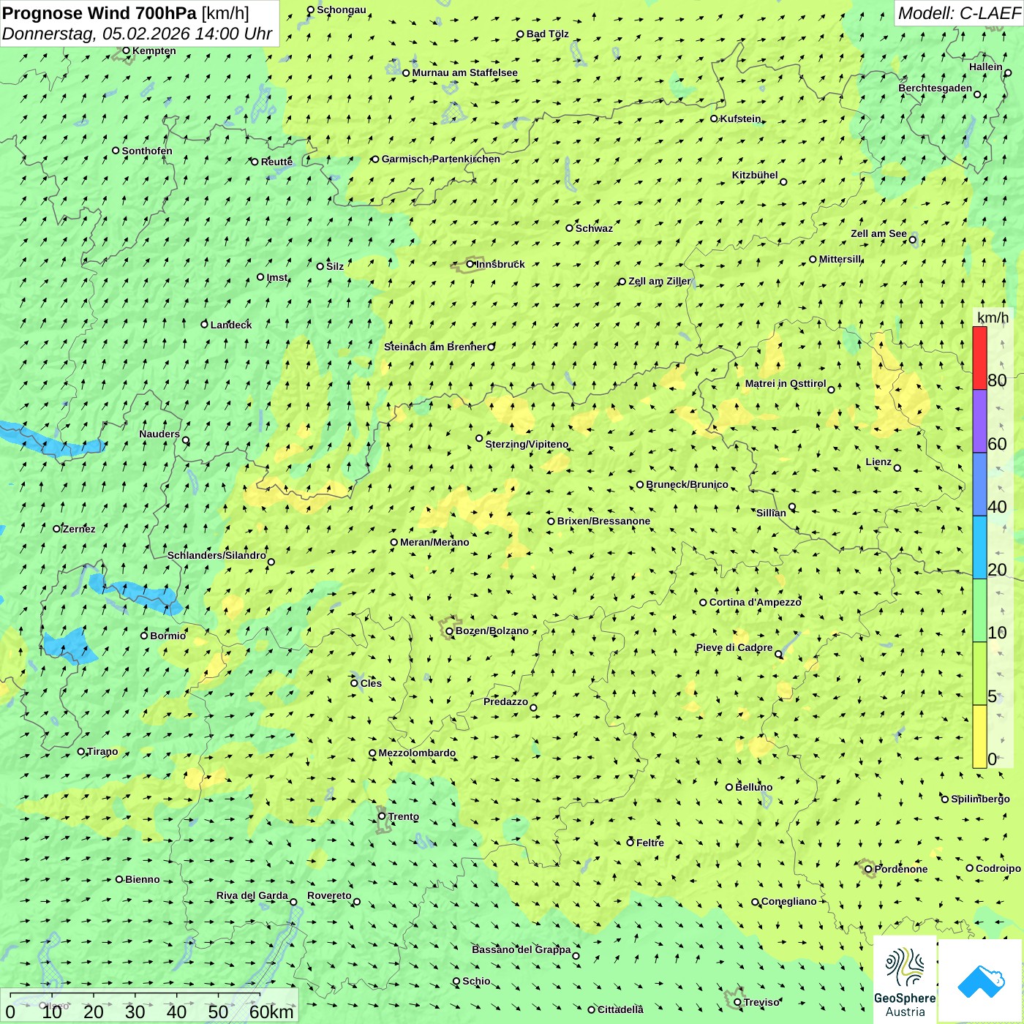This screenshot has width=1024, height=1024.
Task: Click the 'Matrei in Osttirol' label
Action: tap(785, 383)
